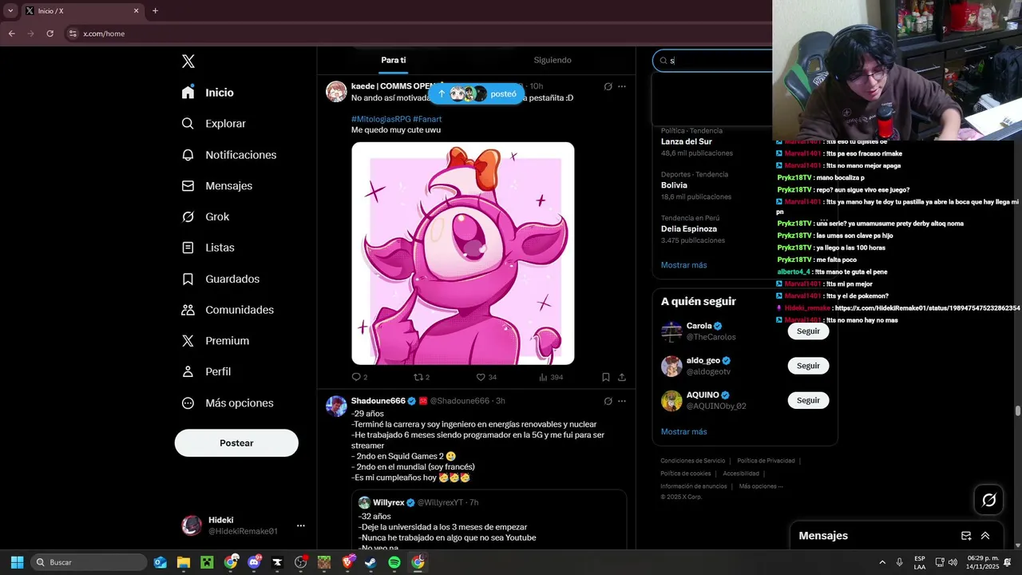Image resolution: width=1022 pixels, height=575 pixels.
Task: Compose new message in Mensajes drawer
Action: (x=966, y=536)
